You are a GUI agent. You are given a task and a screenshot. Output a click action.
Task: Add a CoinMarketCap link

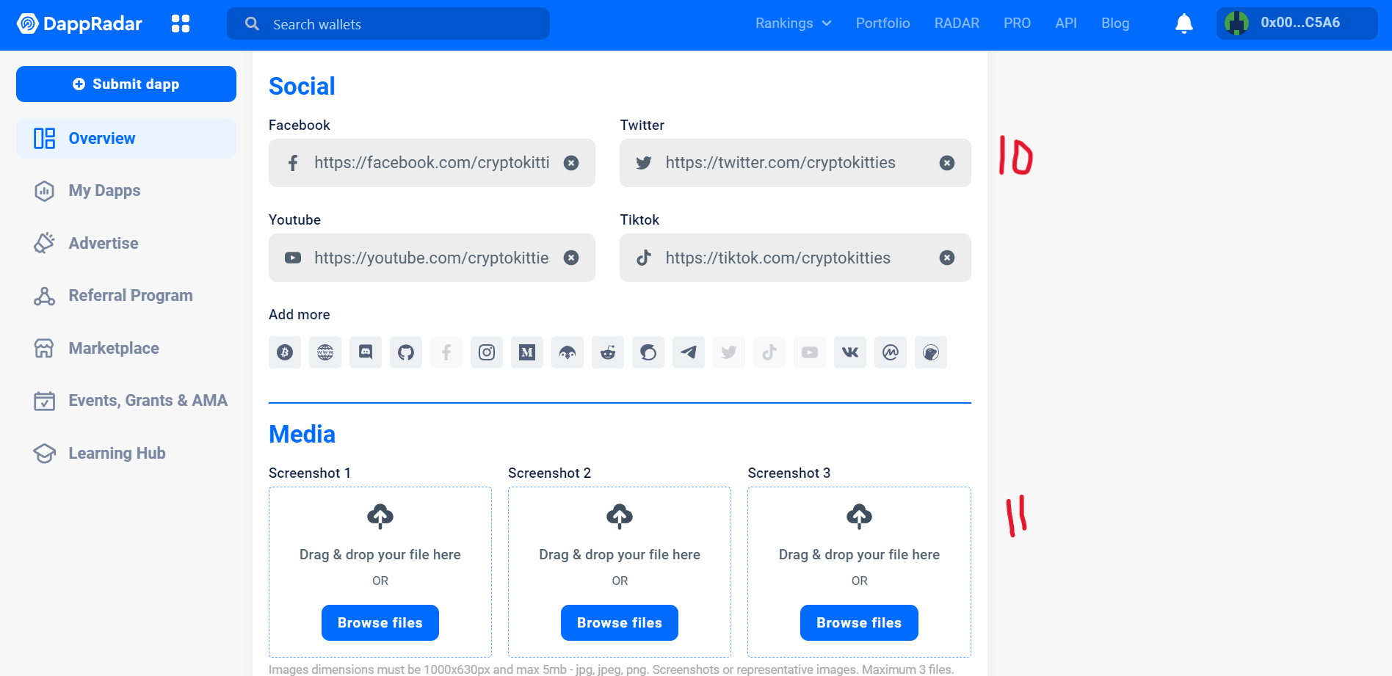tap(891, 352)
